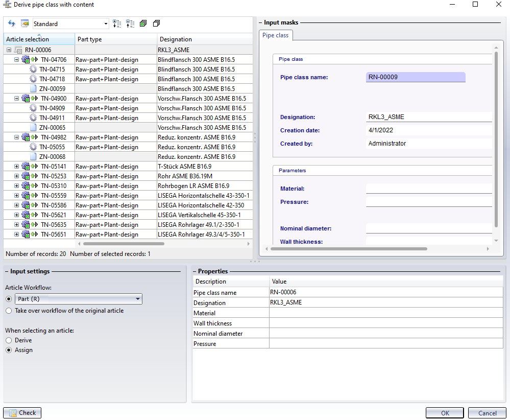
Task: Choose Take over workflow of original article
Action: pyautogui.click(x=8, y=311)
